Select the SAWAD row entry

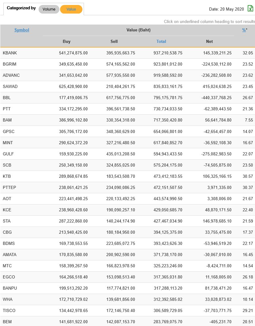[10, 87]
